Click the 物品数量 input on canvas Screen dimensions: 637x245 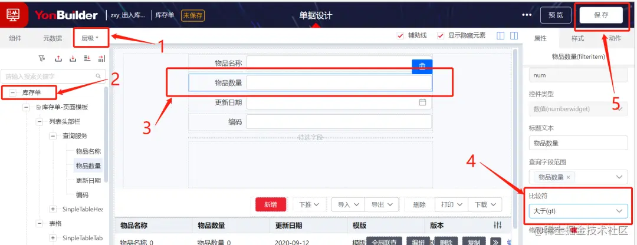(x=339, y=83)
